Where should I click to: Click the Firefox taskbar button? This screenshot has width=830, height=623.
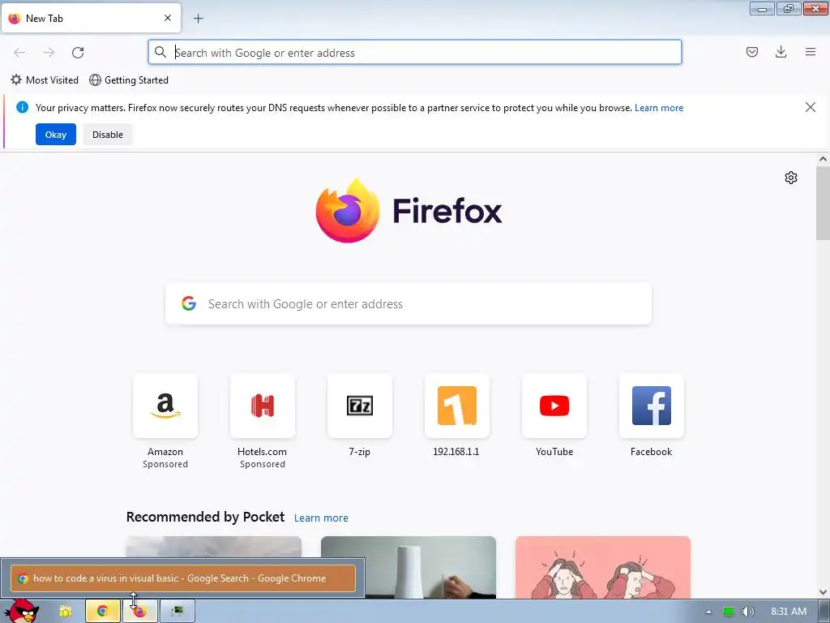139,612
